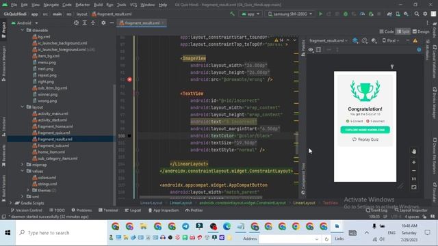Click the green Explore More Knowledge preview button

pos(365,130)
